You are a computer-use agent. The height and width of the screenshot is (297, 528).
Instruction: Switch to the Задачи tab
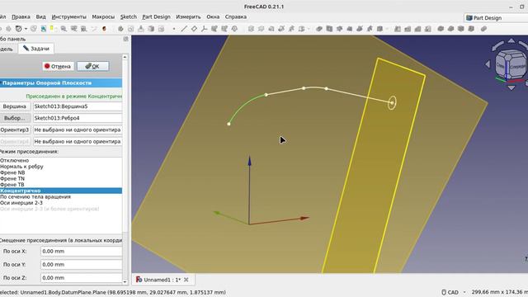pyautogui.click(x=36, y=49)
